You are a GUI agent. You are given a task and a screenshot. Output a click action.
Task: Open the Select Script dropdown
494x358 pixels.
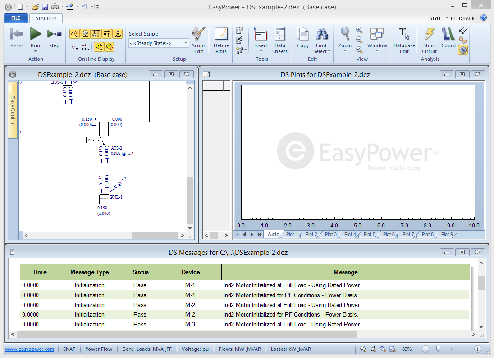[159, 43]
